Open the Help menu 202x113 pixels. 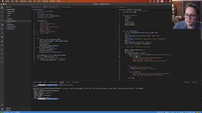point(58,1)
